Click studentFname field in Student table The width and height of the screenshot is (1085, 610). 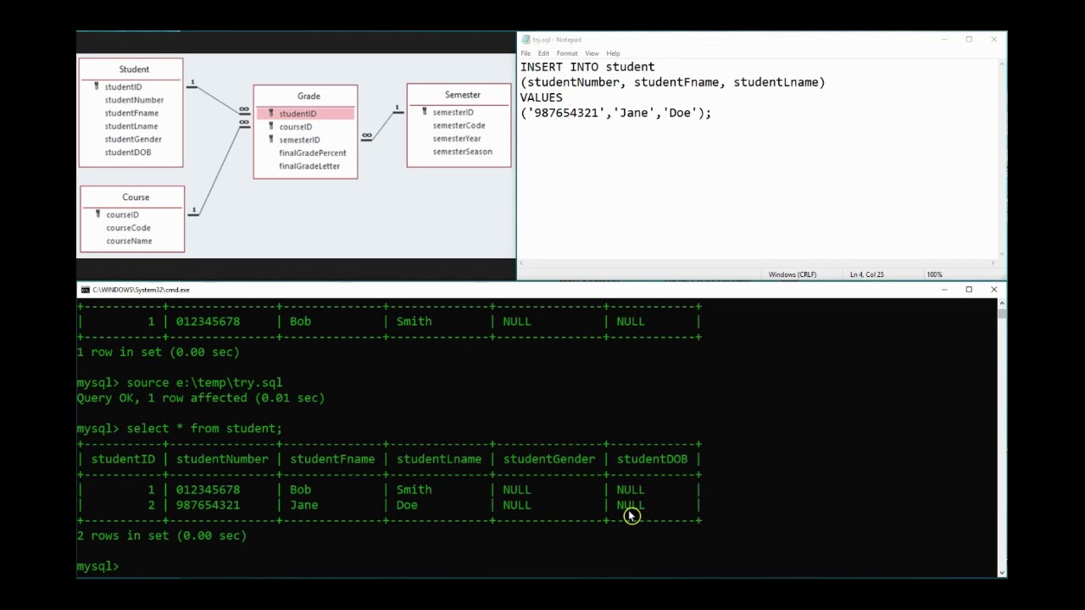[131, 113]
